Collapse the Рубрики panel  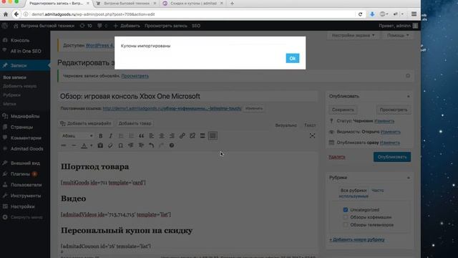(x=409, y=178)
